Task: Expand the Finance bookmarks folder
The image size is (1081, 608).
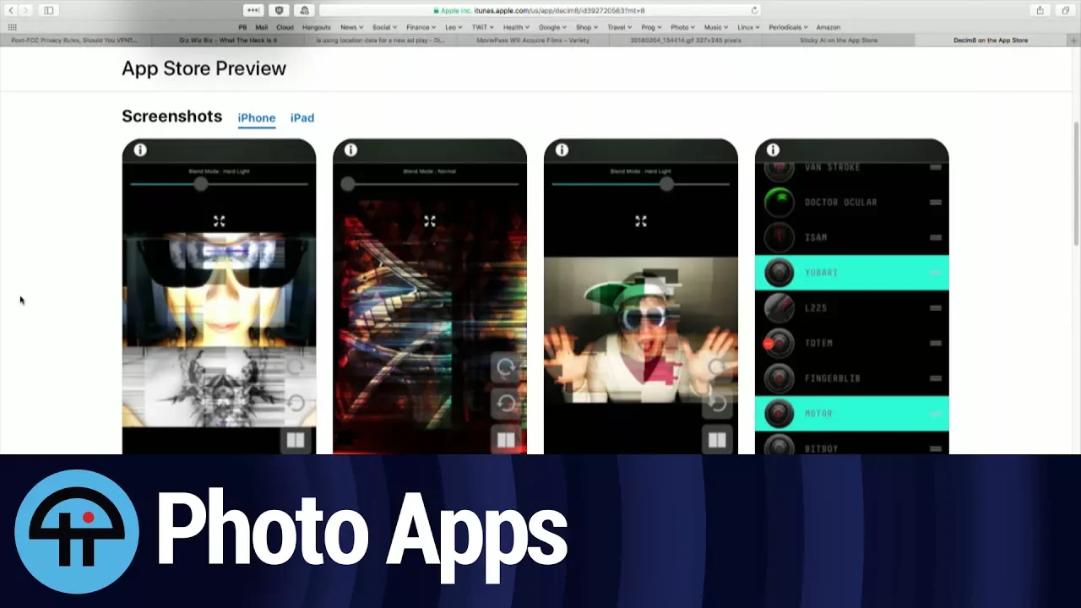Action: point(421,27)
